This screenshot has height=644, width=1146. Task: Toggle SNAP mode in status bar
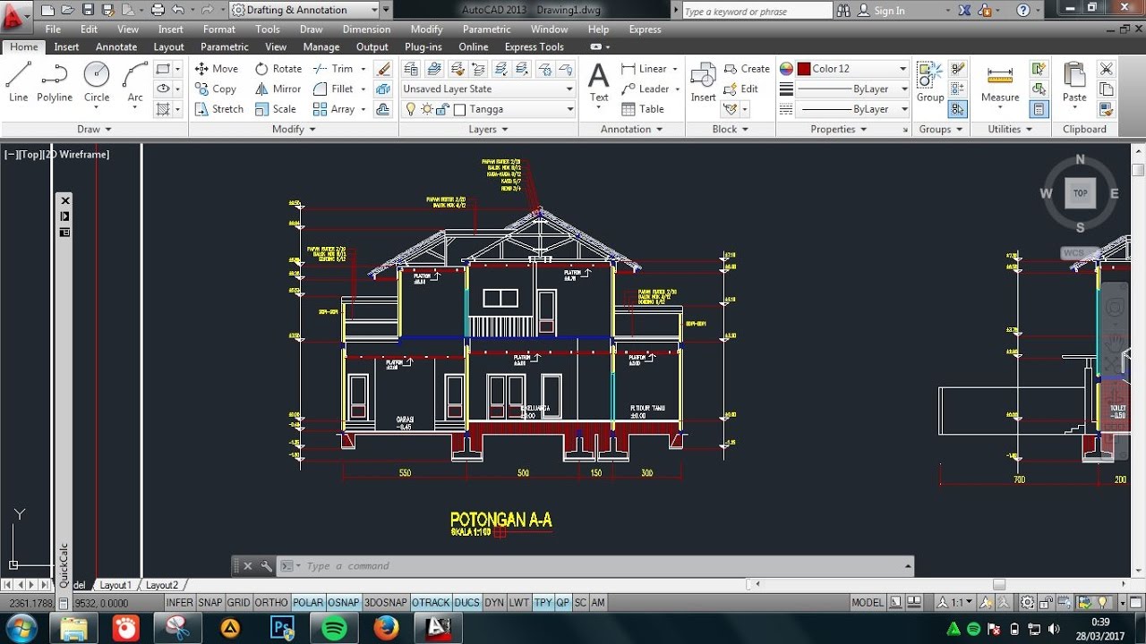210,603
